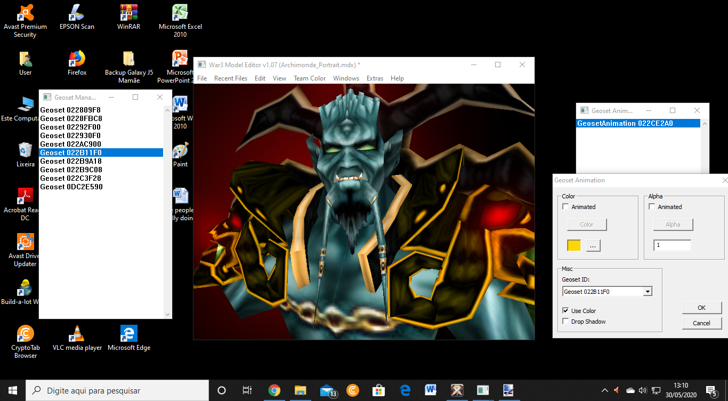Open the Recent Files menu
Viewport: 728px width, 401px height.
[231, 78]
